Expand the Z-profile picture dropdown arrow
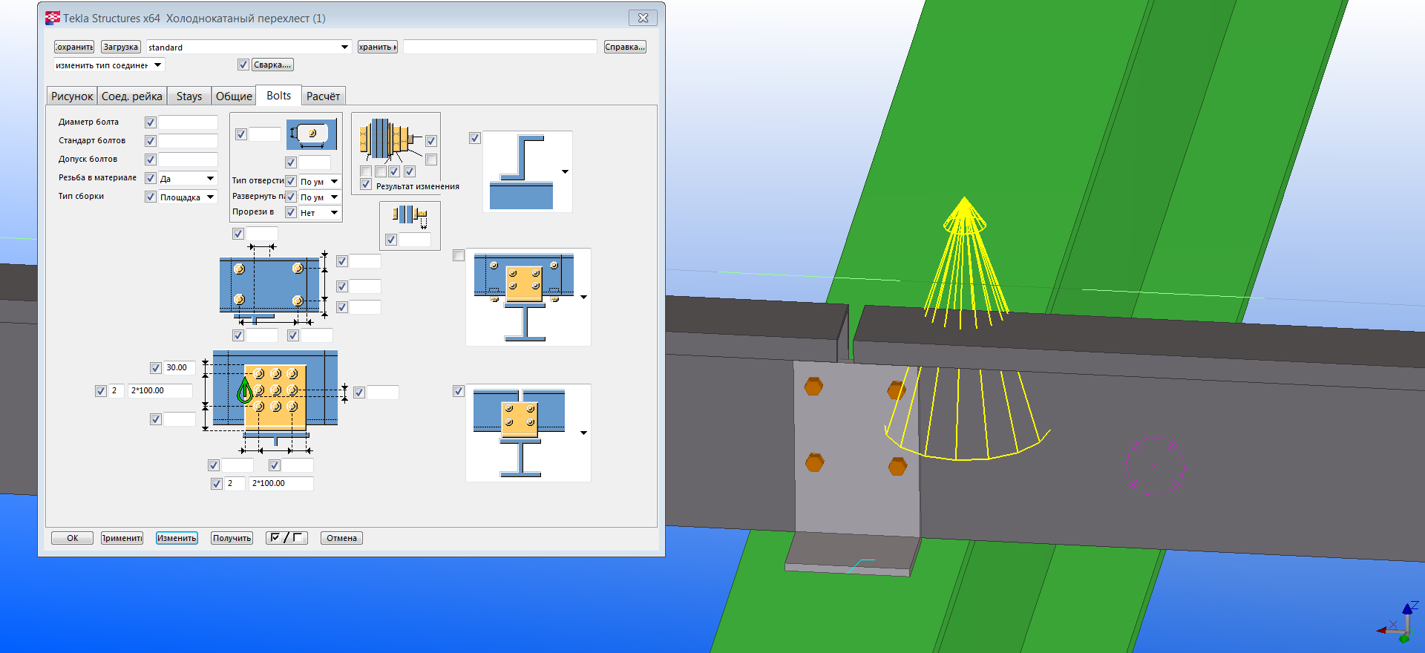1425x653 pixels. tap(566, 171)
